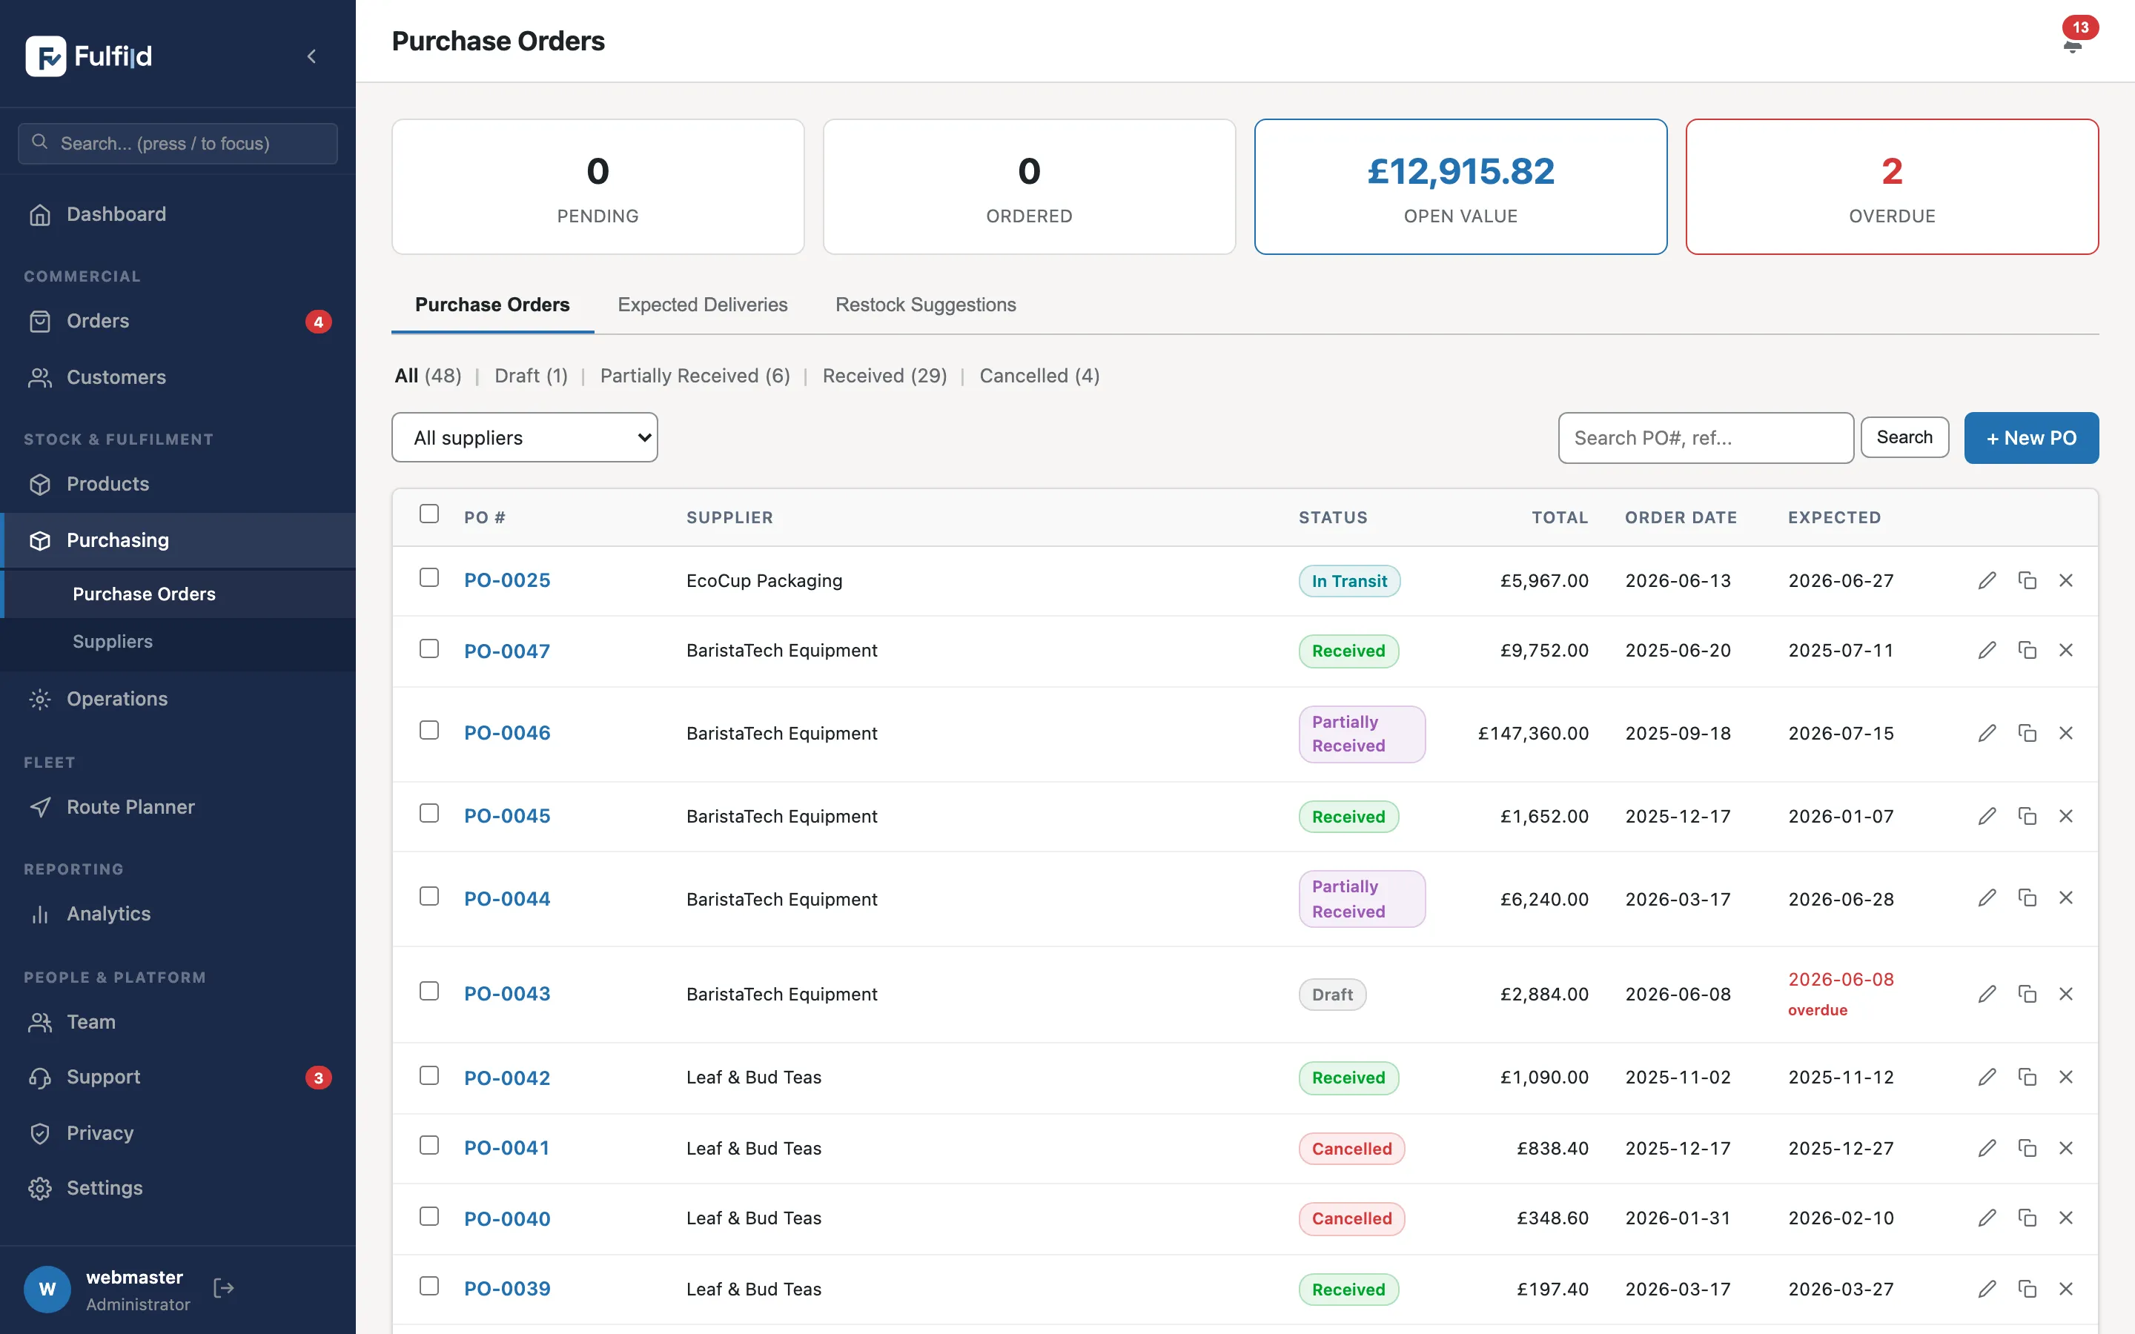Check the PO-0047 row checkbox
The width and height of the screenshot is (2135, 1334).
point(428,648)
